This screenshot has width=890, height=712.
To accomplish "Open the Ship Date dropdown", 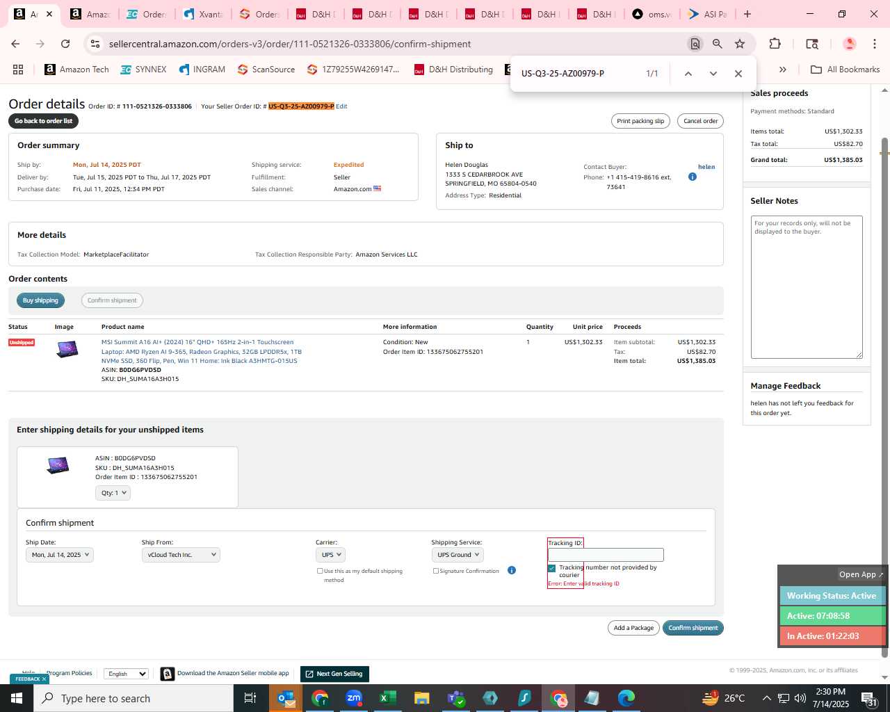I will (59, 555).
